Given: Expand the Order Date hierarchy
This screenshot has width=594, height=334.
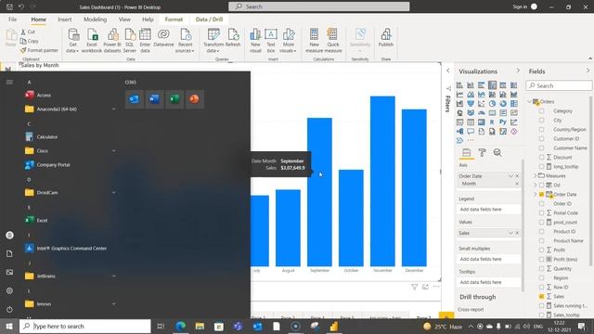Looking at the screenshot, I should coord(536,194).
